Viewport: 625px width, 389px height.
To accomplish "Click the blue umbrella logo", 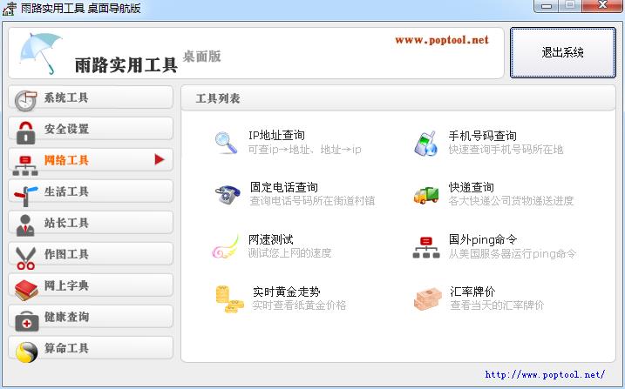I will tap(40, 53).
